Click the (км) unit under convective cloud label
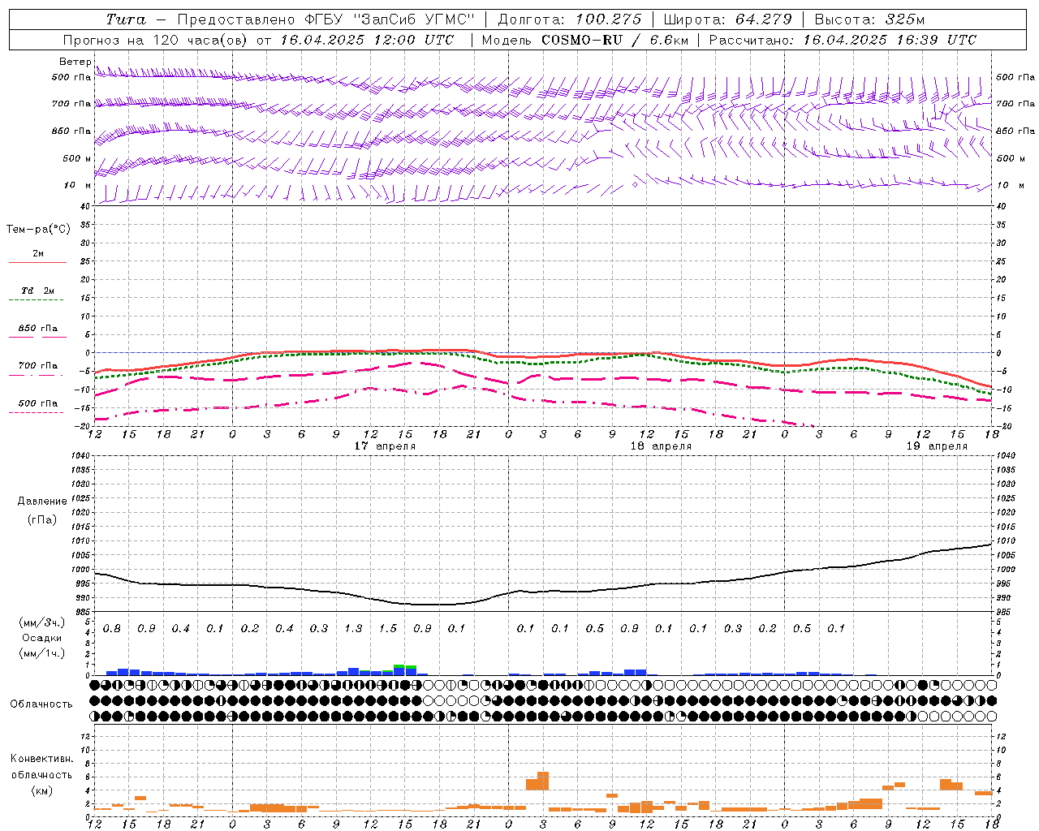This screenshot has width=1039, height=831. (x=42, y=790)
